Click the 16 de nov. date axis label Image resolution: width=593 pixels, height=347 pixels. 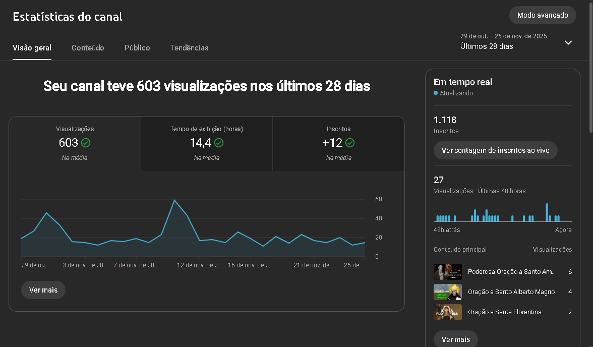coord(250,265)
